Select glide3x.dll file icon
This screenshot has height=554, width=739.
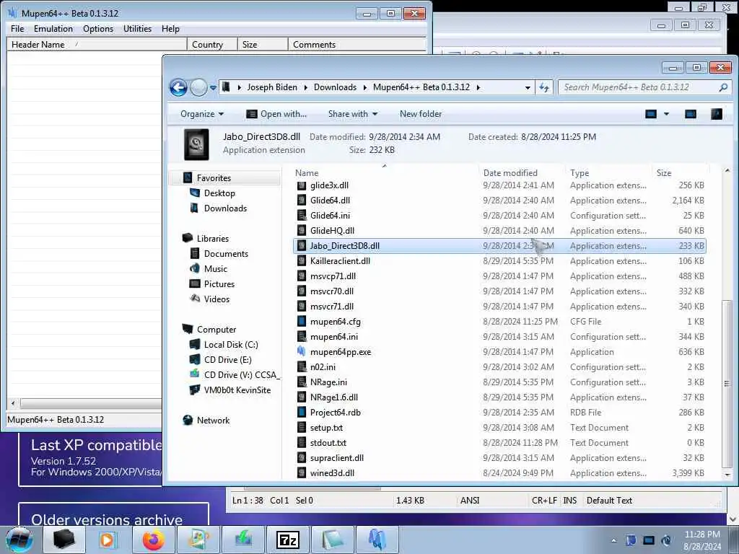pyautogui.click(x=302, y=185)
